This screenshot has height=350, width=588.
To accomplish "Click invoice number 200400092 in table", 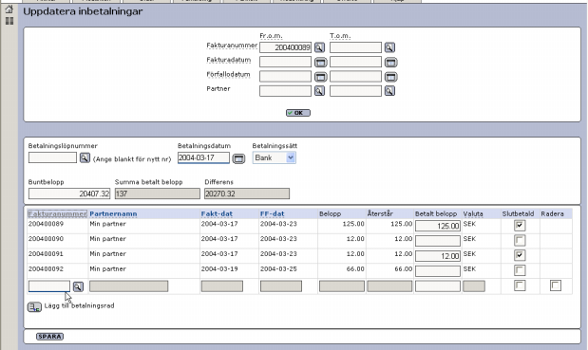I will click(46, 268).
